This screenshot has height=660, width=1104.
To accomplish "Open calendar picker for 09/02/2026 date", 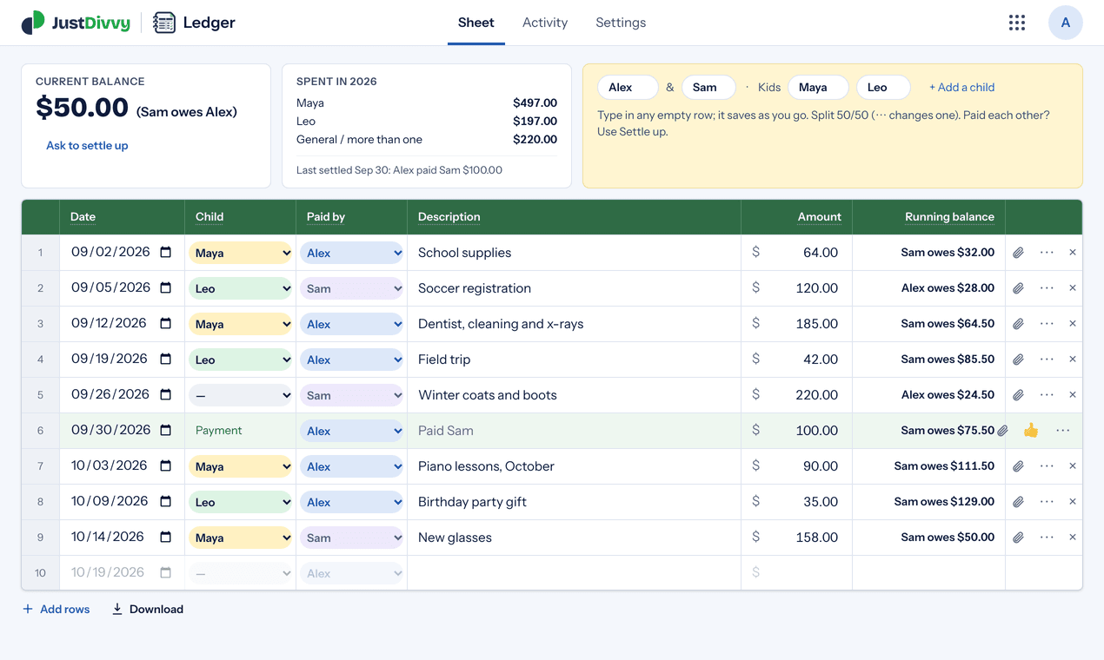I will [x=166, y=252].
